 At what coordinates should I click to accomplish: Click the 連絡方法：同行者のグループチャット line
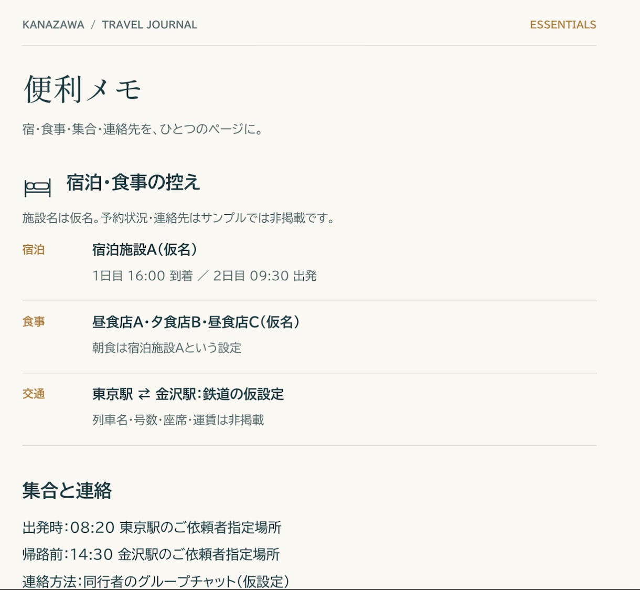pyautogui.click(x=156, y=581)
